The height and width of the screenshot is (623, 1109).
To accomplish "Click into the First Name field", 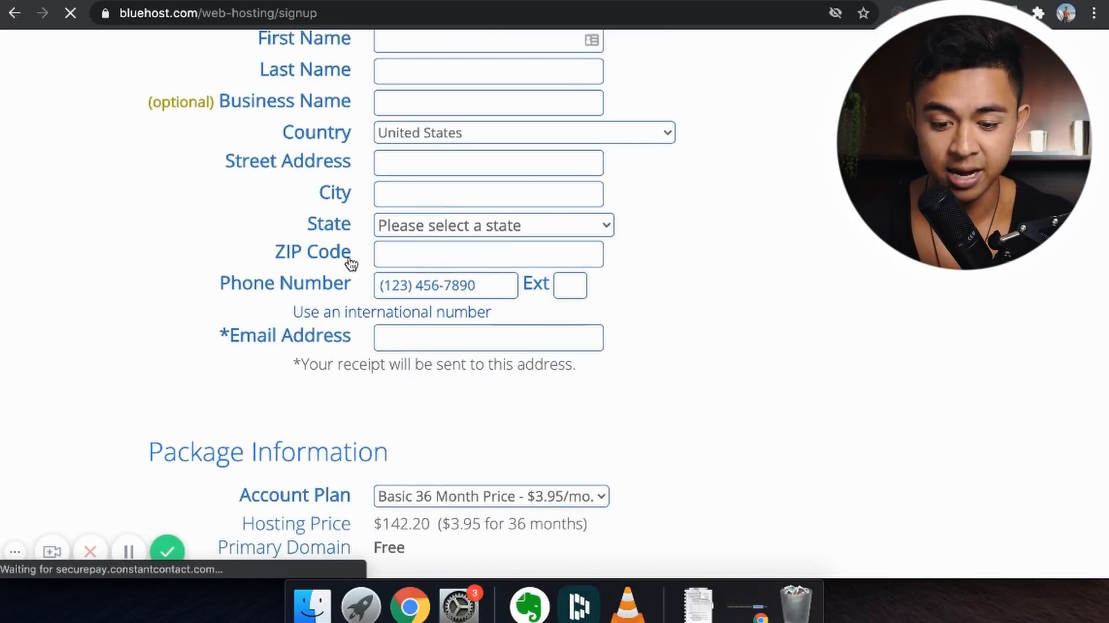I will pos(489,40).
